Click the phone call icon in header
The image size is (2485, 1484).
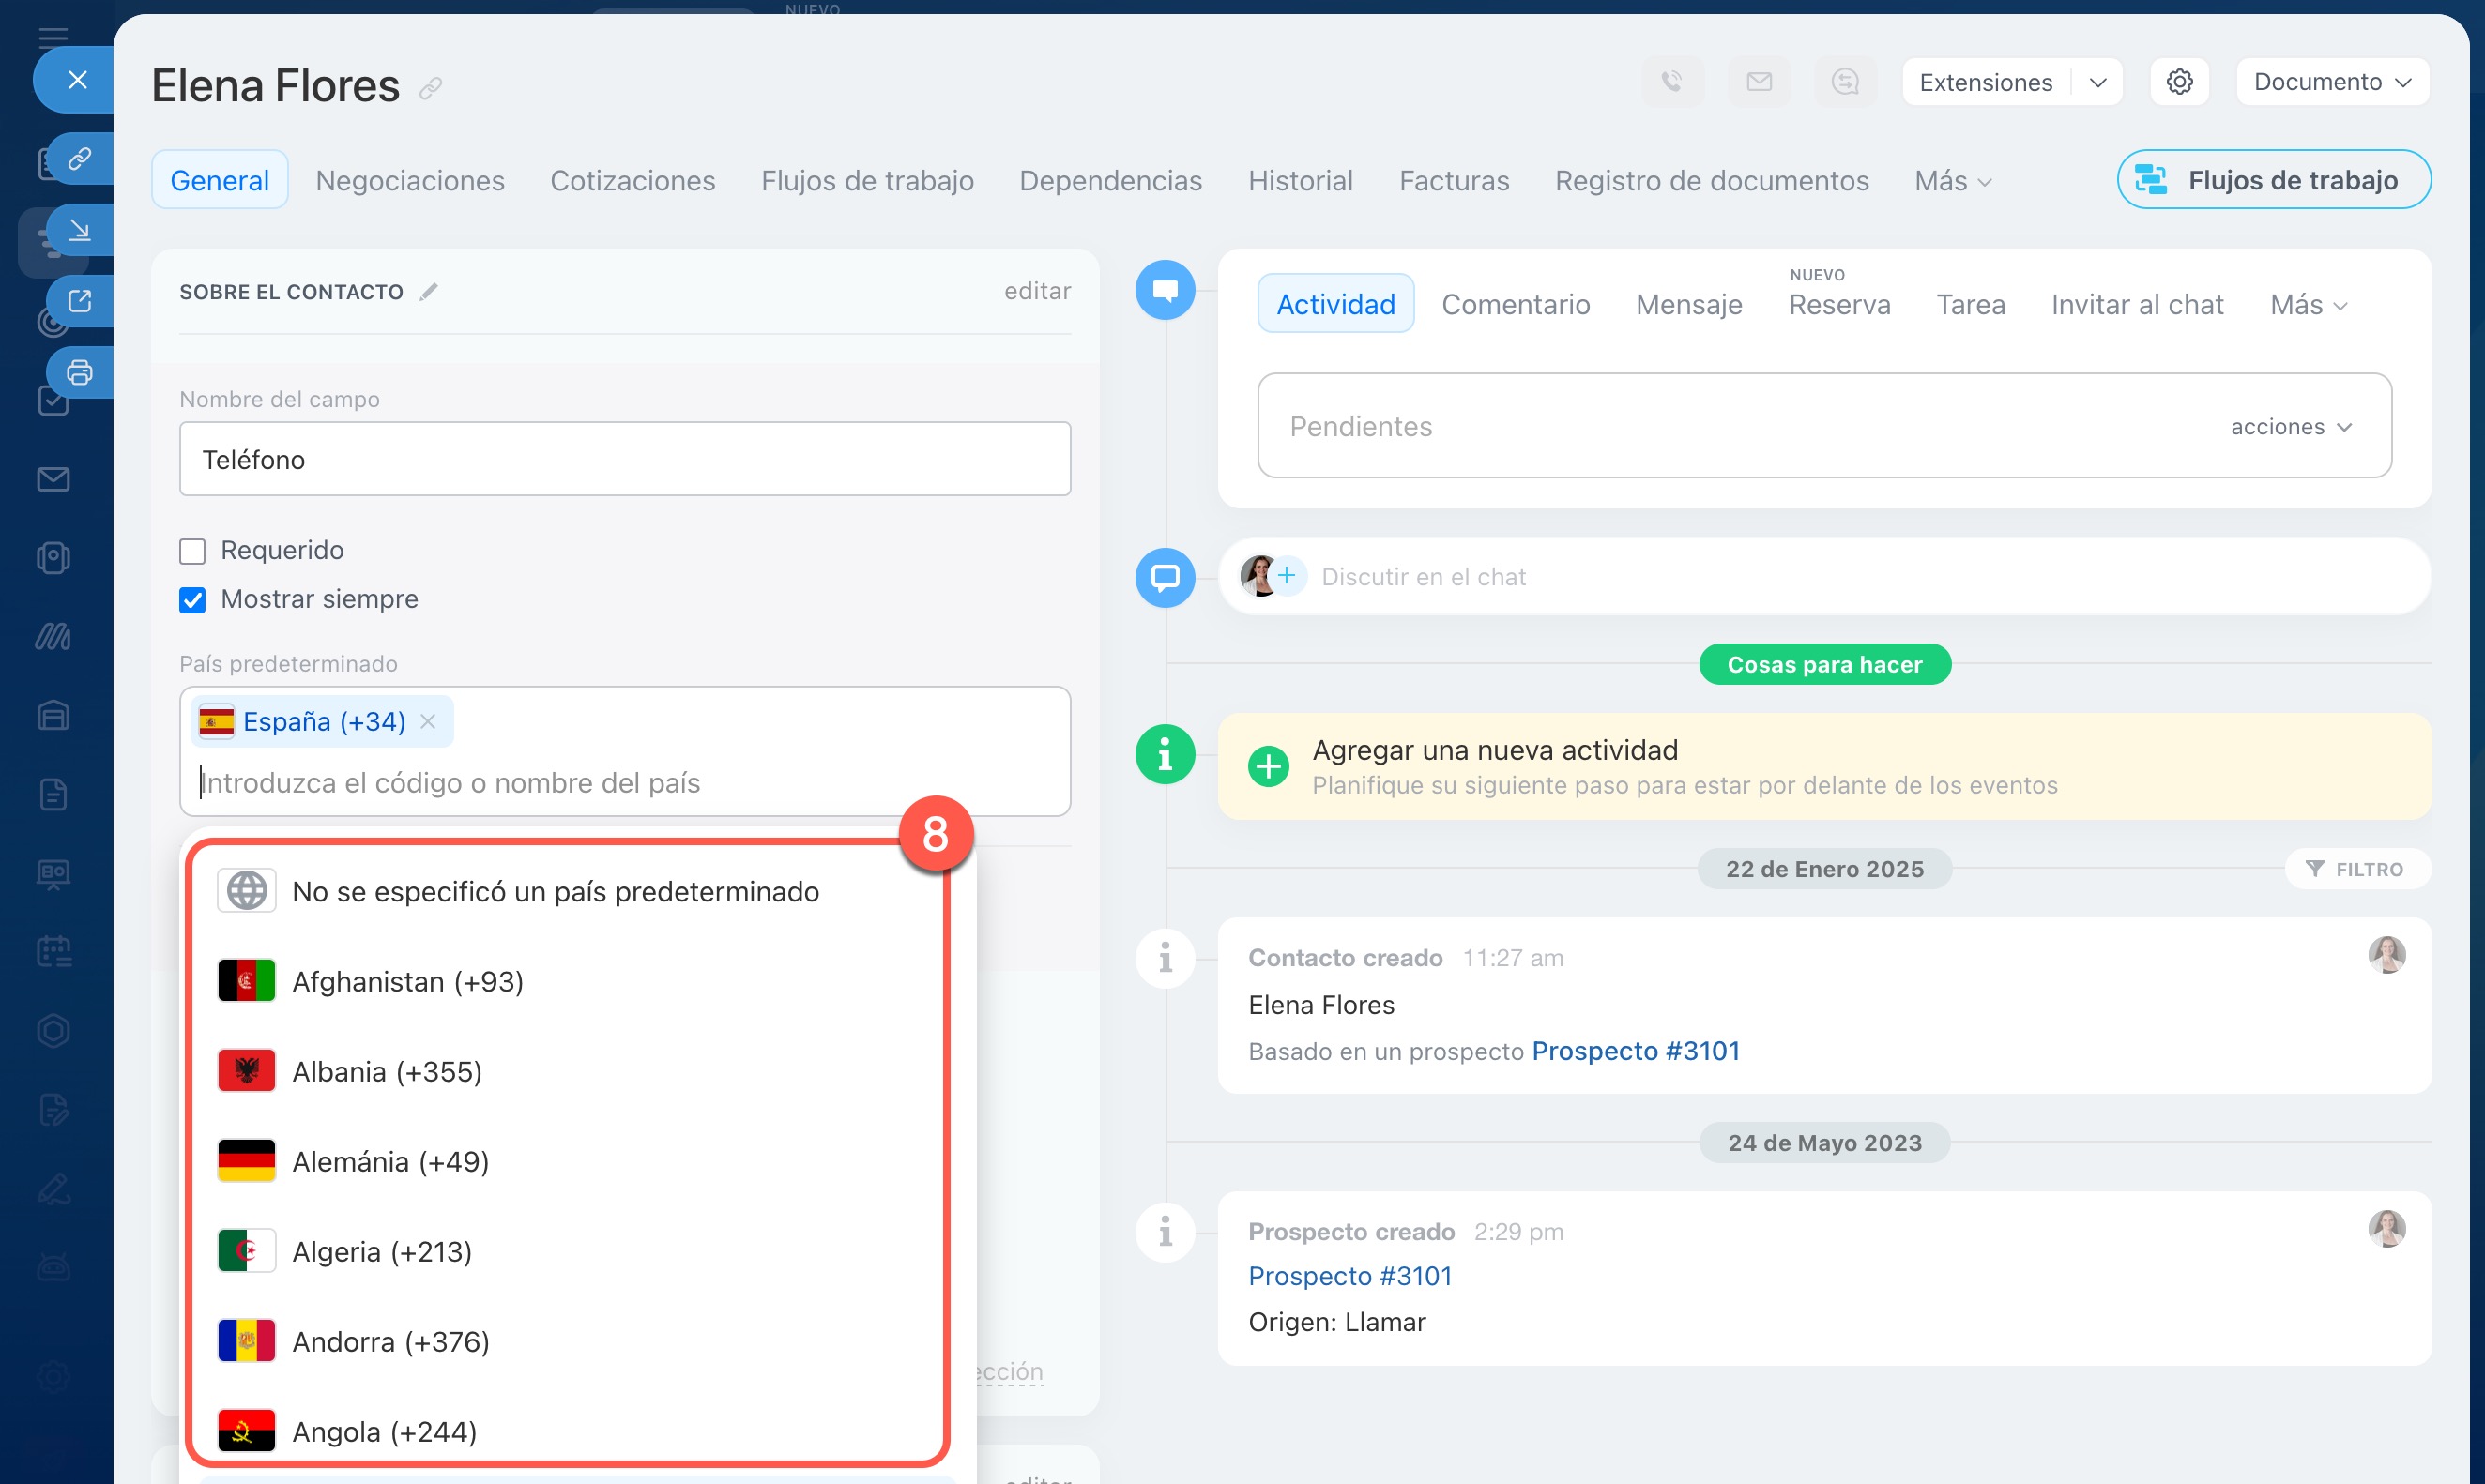pos(1671,82)
